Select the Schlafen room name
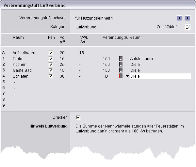 pos(21,76)
